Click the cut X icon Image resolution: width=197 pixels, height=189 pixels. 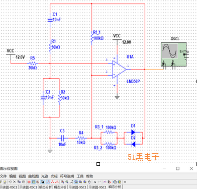(14, 182)
